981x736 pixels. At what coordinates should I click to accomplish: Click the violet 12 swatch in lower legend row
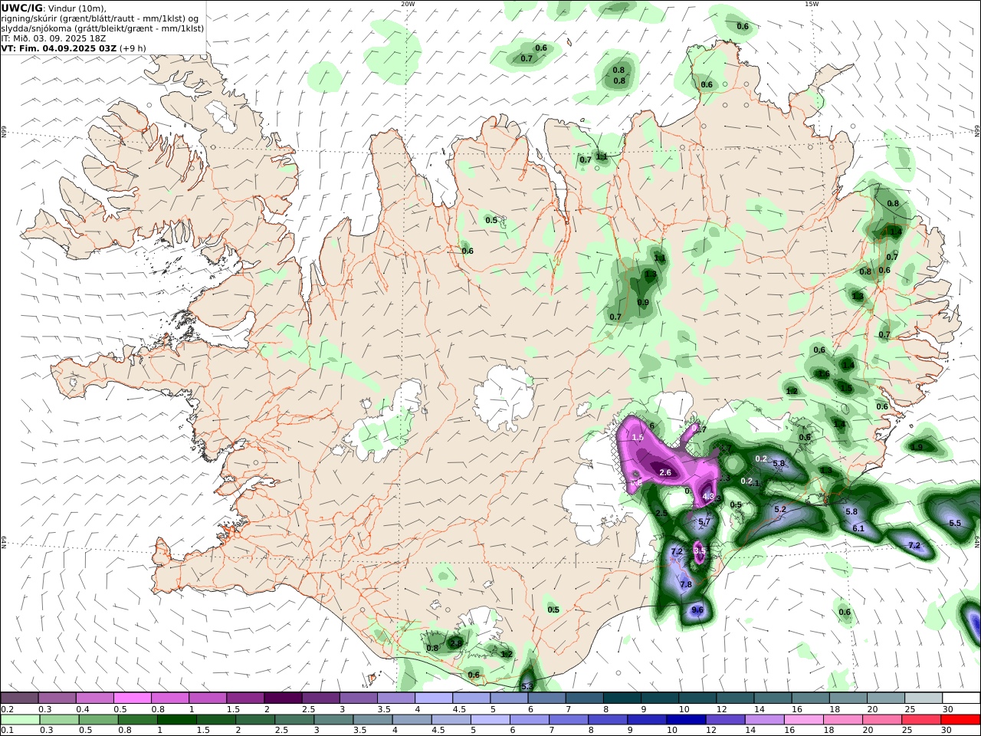[726, 720]
